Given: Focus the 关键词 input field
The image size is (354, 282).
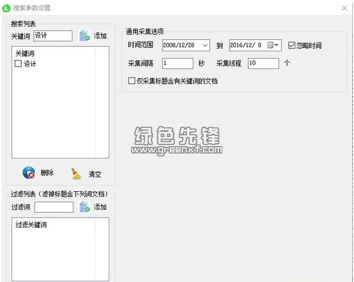Looking at the screenshot, I should point(53,36).
